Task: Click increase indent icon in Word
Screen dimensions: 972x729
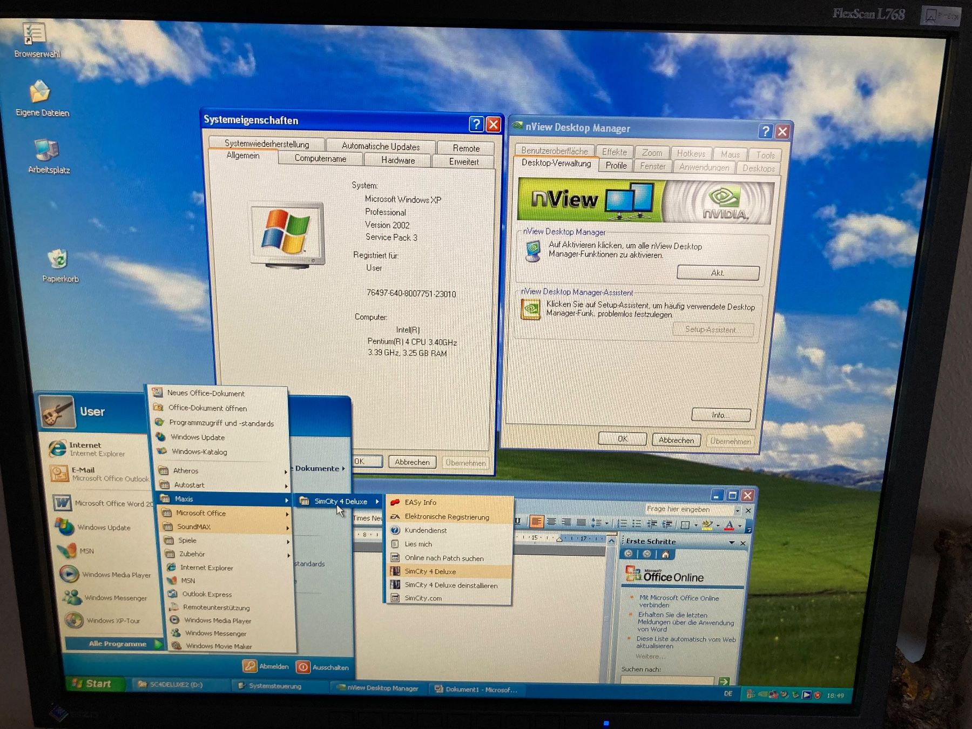Action: [667, 524]
